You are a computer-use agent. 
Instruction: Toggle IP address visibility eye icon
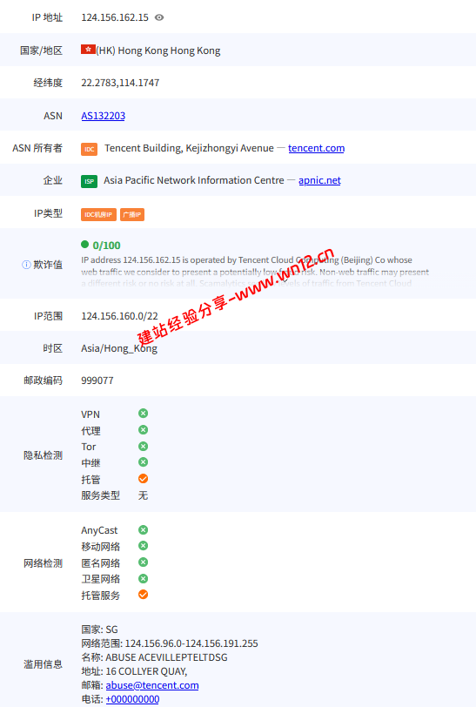click(x=159, y=17)
